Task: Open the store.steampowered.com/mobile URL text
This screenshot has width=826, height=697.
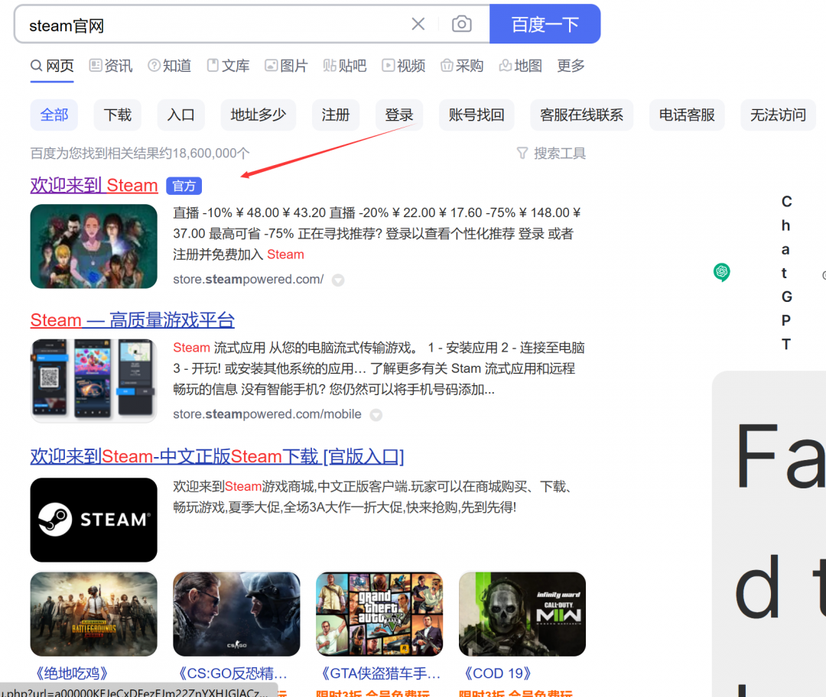Action: tap(267, 414)
